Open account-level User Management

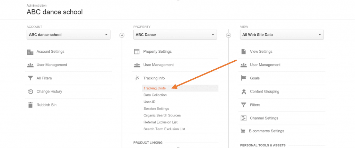(52, 65)
